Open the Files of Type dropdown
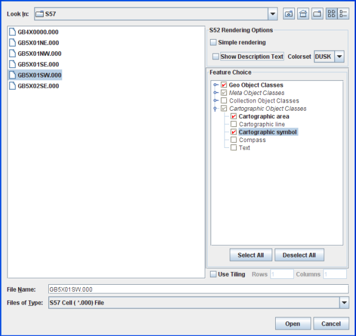The image size is (356, 336). click(344, 302)
